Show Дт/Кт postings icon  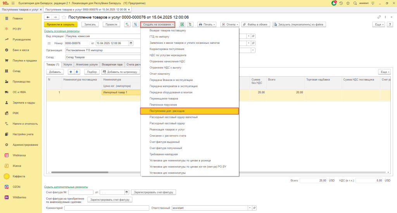point(127,24)
